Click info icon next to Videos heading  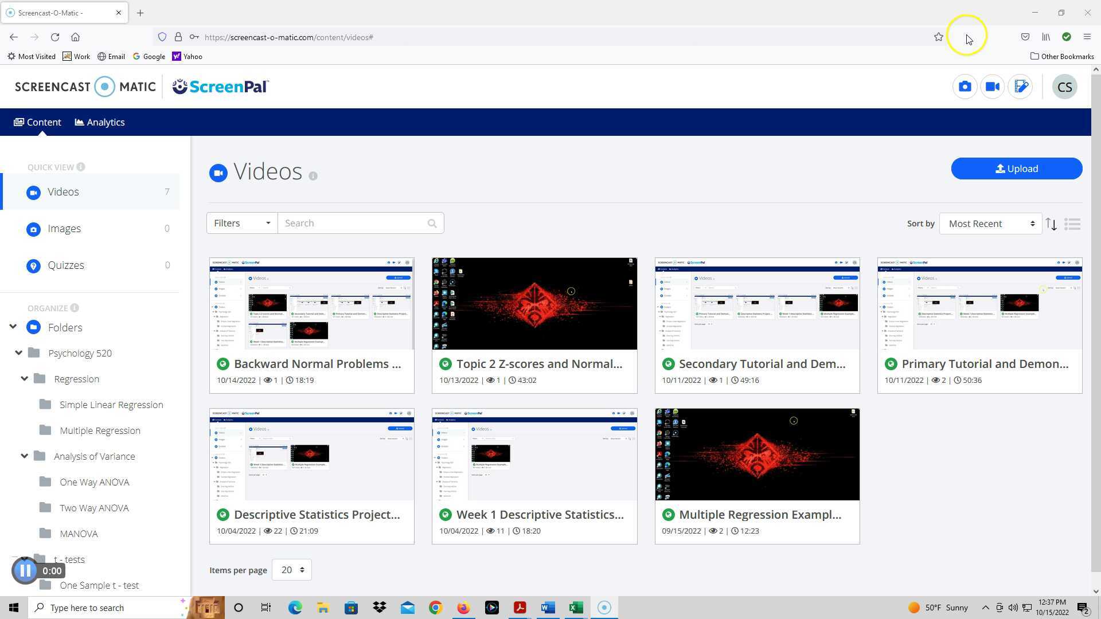(x=313, y=176)
